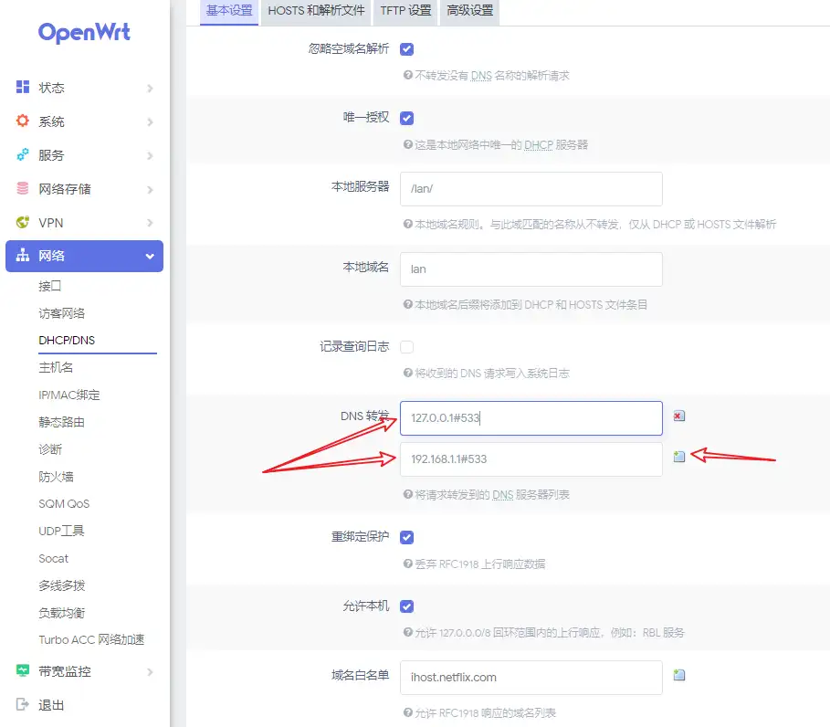Image resolution: width=830 pixels, height=727 pixels.
Task: Open the 防火墙 page in sidebar
Action: point(56,477)
